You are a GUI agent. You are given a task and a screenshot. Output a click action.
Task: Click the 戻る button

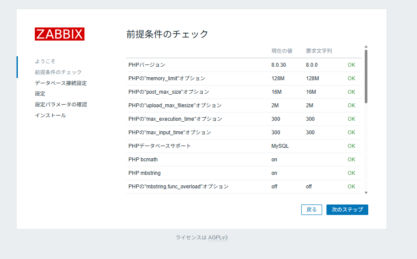[311, 209]
